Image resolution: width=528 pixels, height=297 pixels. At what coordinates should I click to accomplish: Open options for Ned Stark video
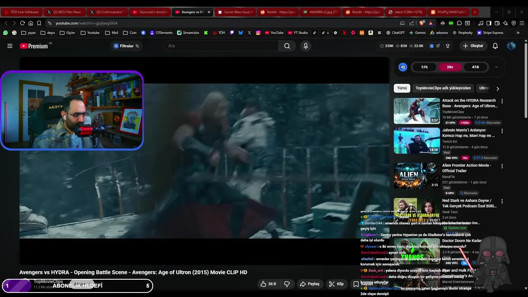coord(502,201)
